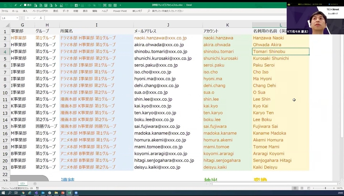Screen dimensions: 344x196
Task: Open Internet Explorer from taskbar
Action: tap(30, 193)
